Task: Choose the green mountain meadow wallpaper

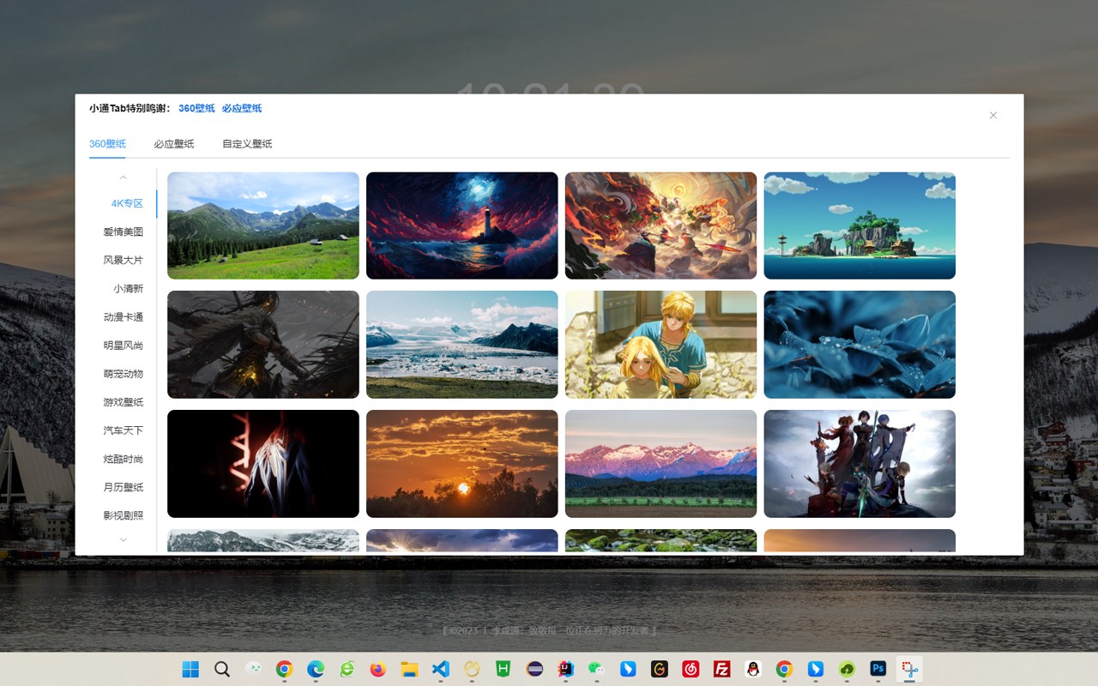Action: click(x=263, y=226)
